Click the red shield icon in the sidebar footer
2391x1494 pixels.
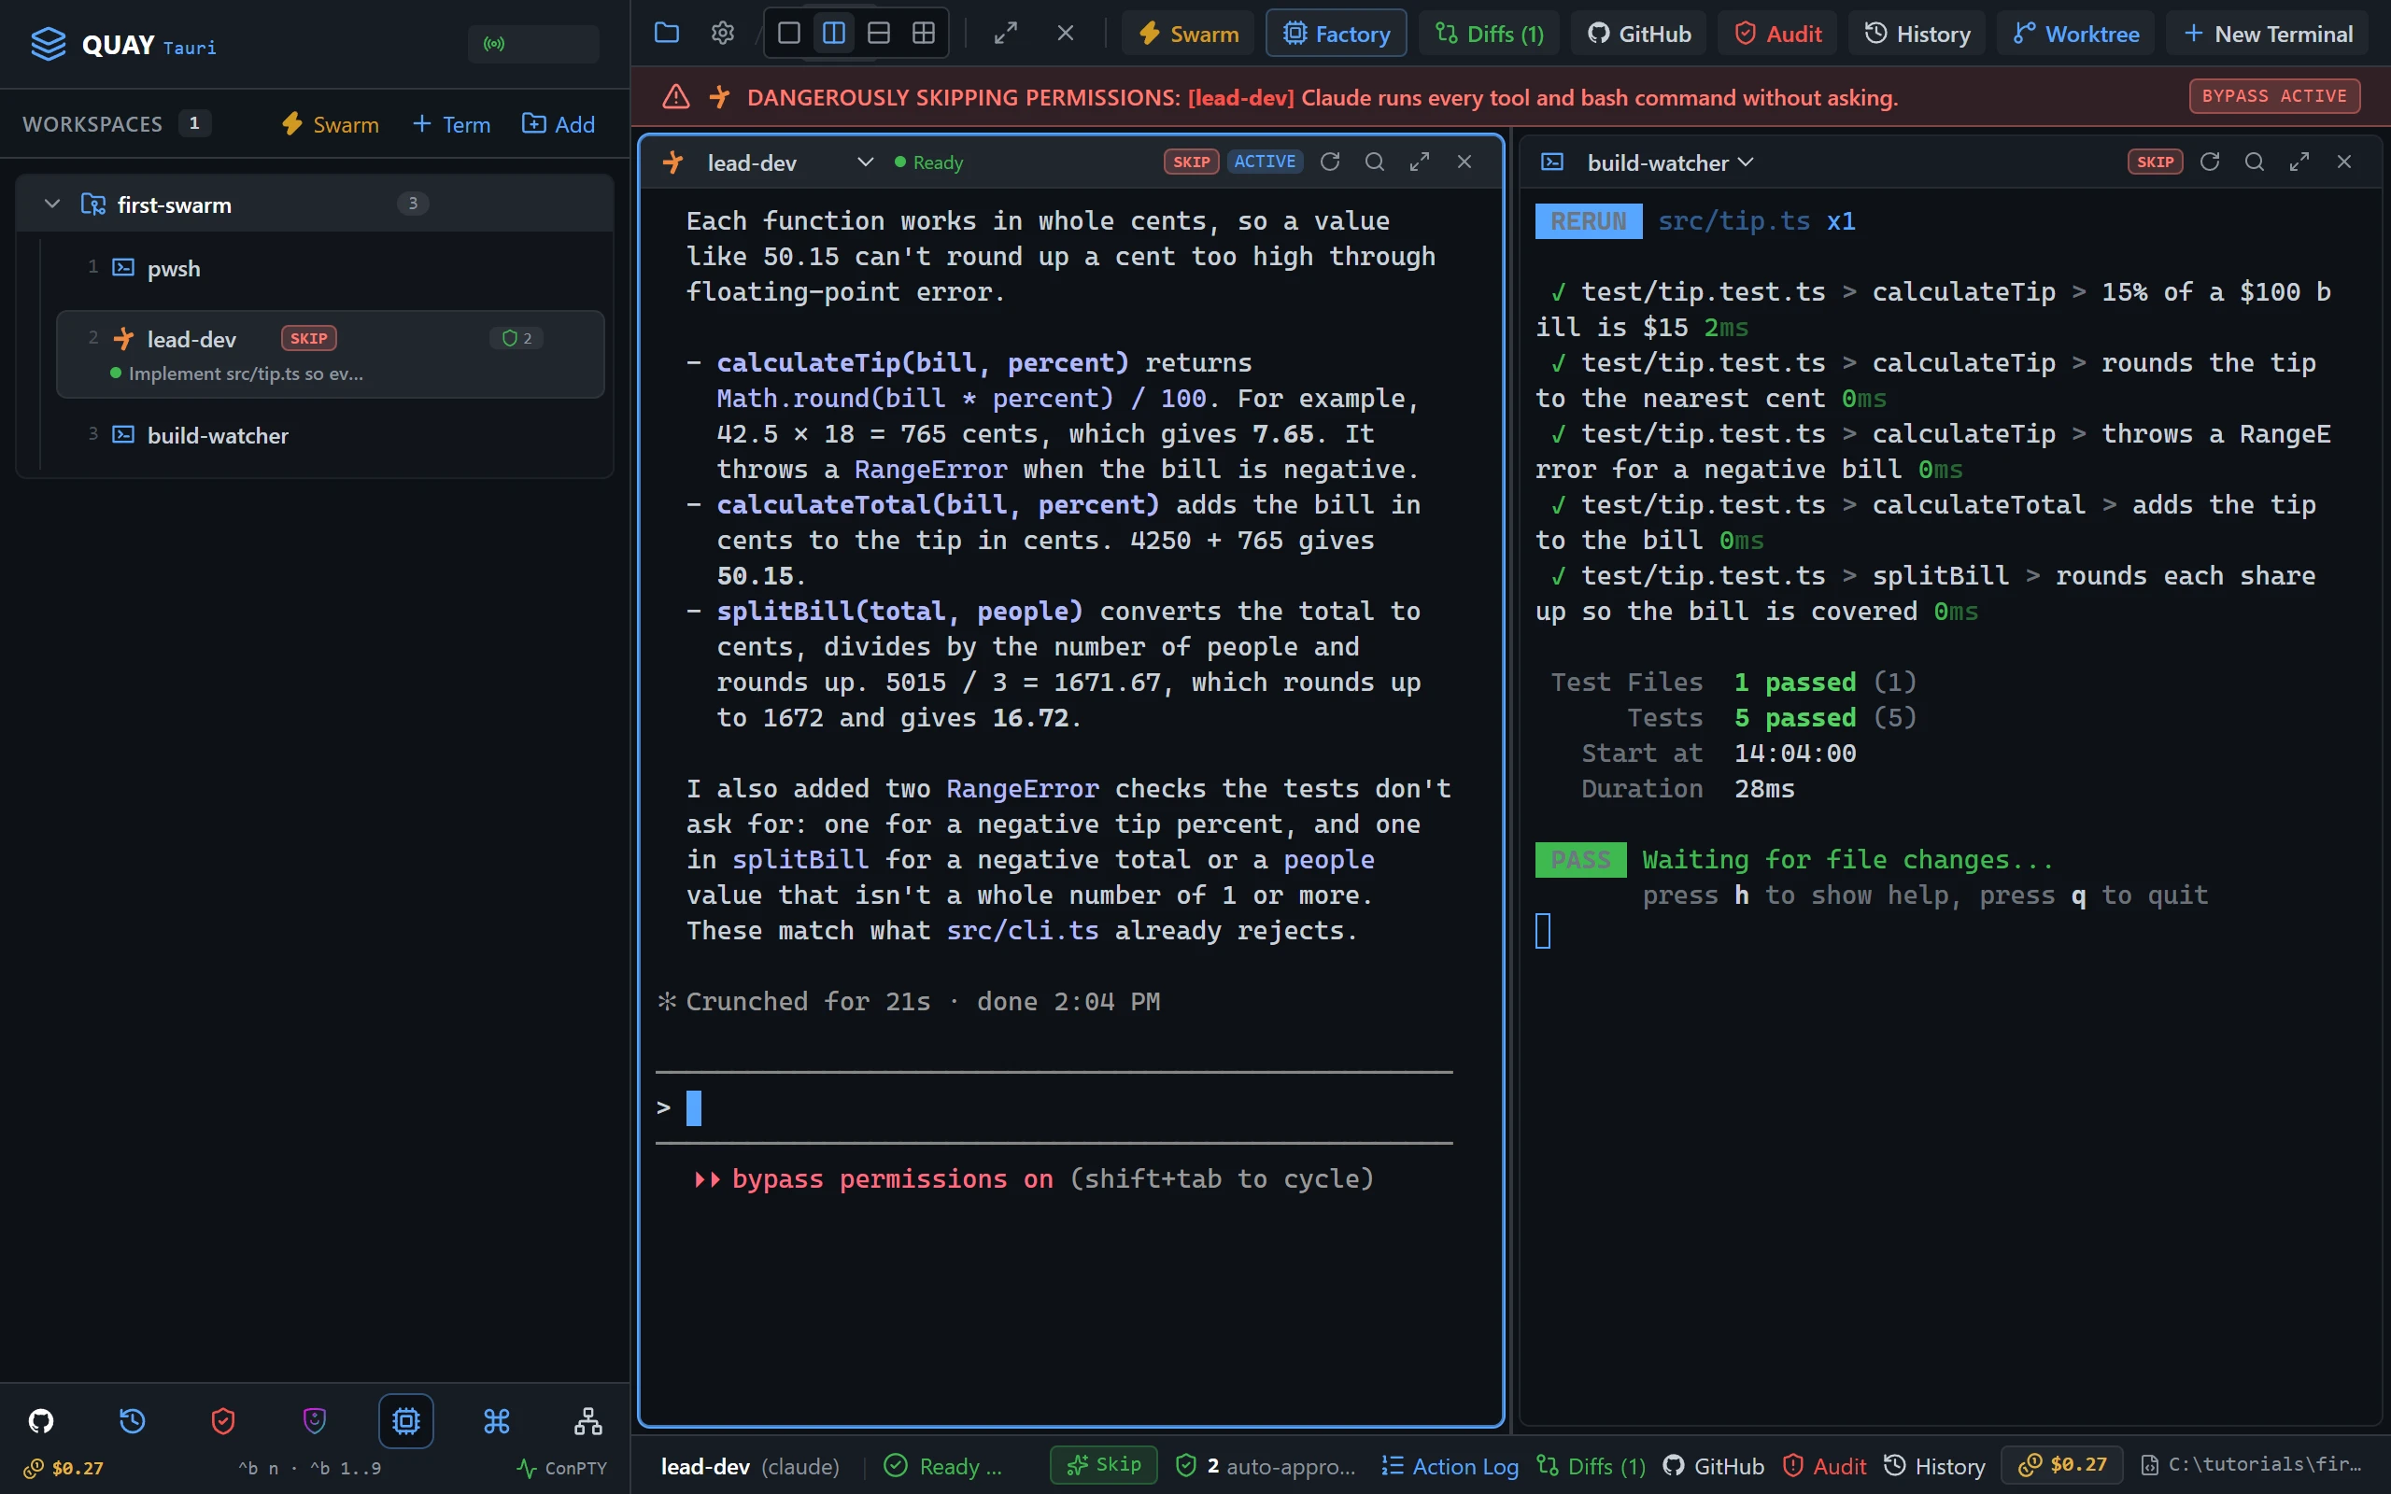coord(223,1421)
